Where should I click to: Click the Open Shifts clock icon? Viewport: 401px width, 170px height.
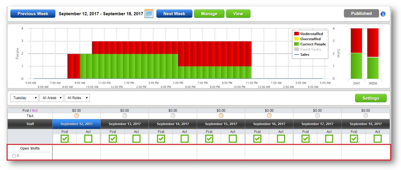(x=14, y=156)
